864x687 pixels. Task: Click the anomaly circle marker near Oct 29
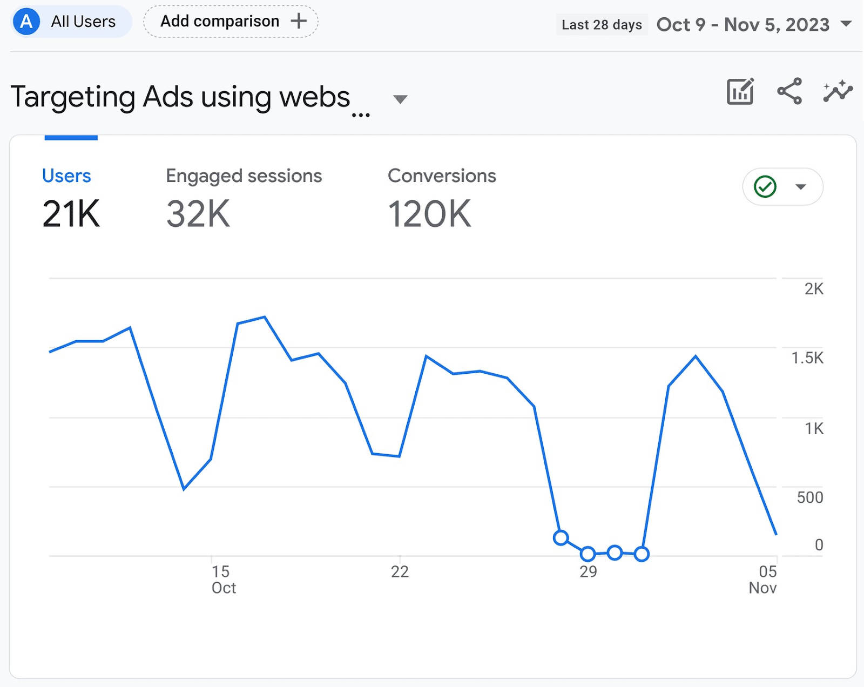coord(588,554)
